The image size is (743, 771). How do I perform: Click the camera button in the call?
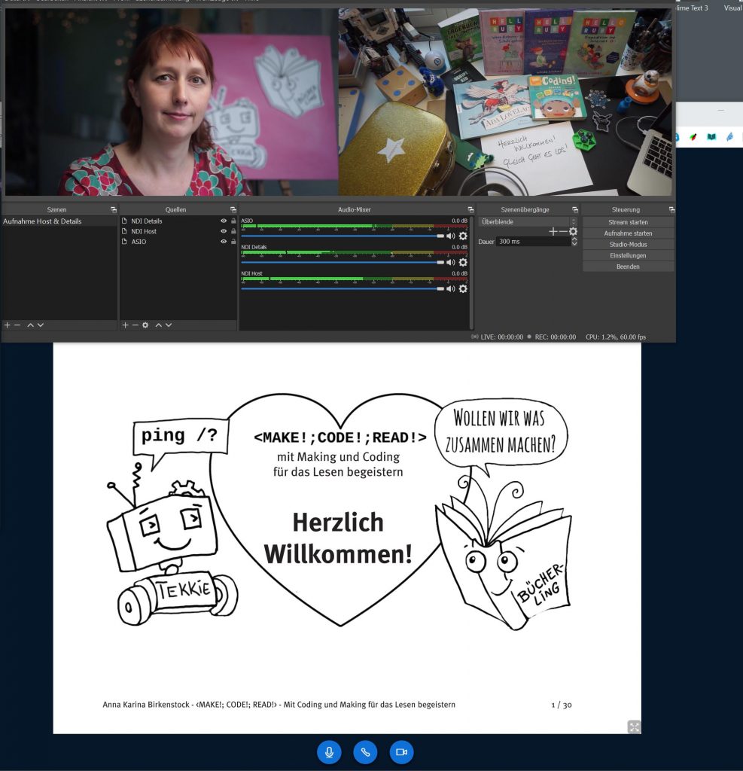(x=401, y=752)
